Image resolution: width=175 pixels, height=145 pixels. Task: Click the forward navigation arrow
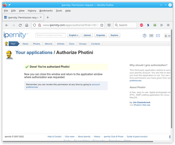(13, 25)
